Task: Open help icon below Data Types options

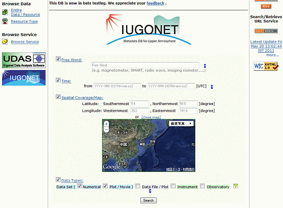Action: click(x=150, y=191)
